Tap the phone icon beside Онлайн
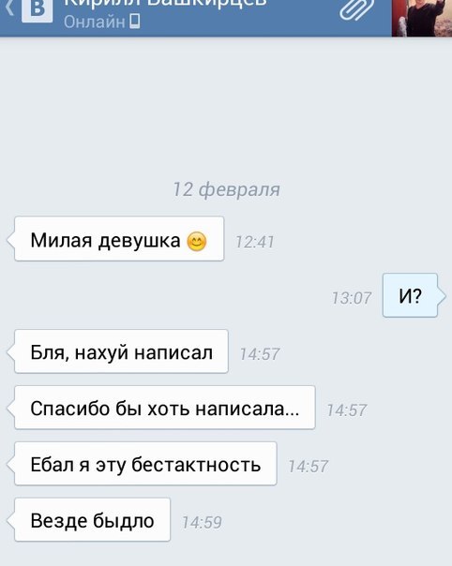The width and height of the screenshot is (452, 566). 135,22
